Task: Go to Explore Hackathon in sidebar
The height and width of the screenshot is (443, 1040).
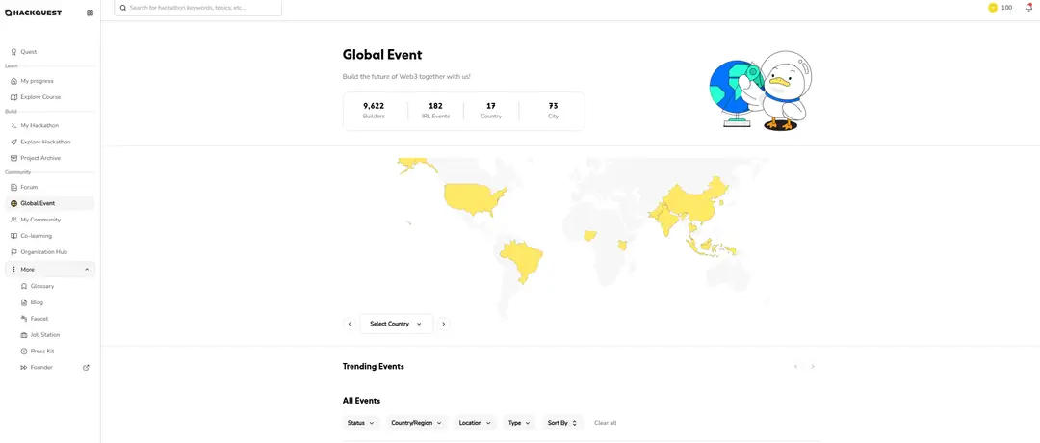Action: [45, 142]
